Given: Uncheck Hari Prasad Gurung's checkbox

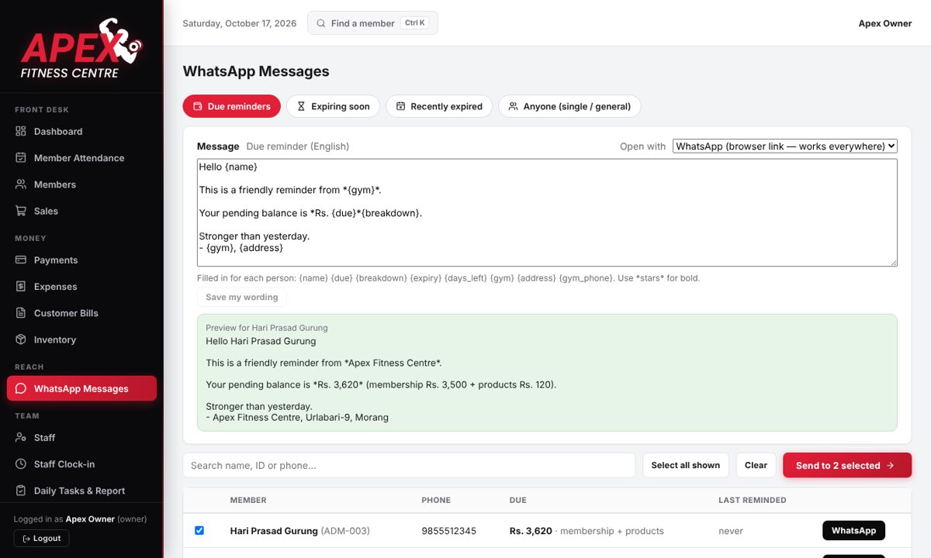Looking at the screenshot, I should 199,531.
